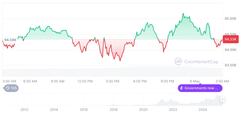Jump to 2020 on the overview timeline
The height and width of the screenshot is (113, 243).
[143, 109]
